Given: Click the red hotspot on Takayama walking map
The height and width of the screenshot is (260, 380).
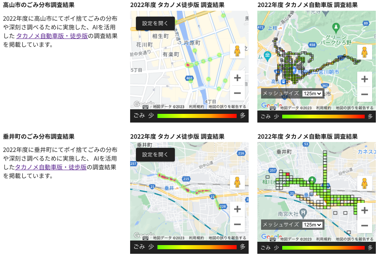Looking at the screenshot, I should tap(188, 65).
